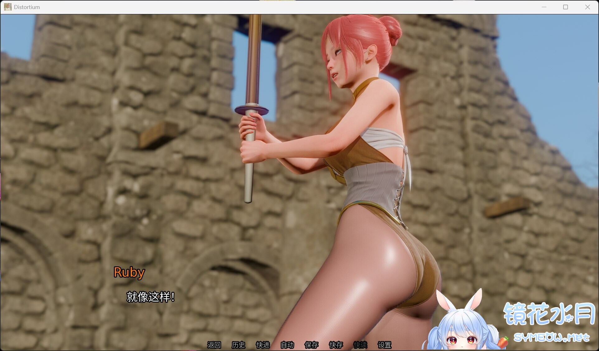Screen dimensions: 599x351
Task: Minimize the Distortium window
Action: (x=544, y=7)
